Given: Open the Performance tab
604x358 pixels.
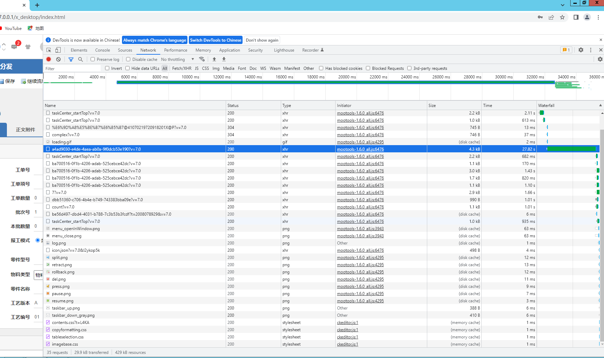Looking at the screenshot, I should [x=175, y=50].
